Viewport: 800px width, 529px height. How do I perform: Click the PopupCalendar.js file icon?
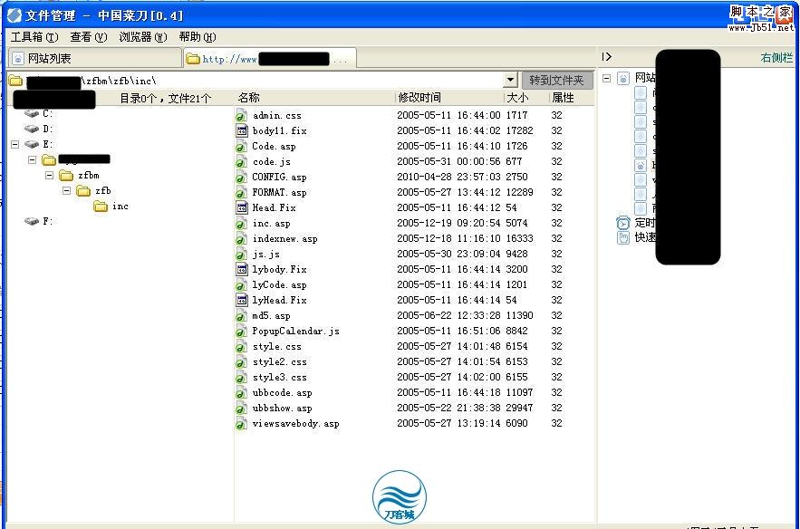[x=241, y=331]
